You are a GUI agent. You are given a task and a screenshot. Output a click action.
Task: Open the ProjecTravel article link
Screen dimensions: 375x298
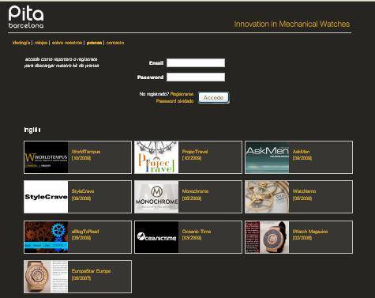(195, 152)
